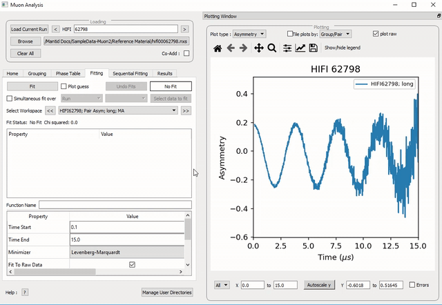Click the Autoscale y button
Image resolution: width=442 pixels, height=305 pixels.
(320, 285)
